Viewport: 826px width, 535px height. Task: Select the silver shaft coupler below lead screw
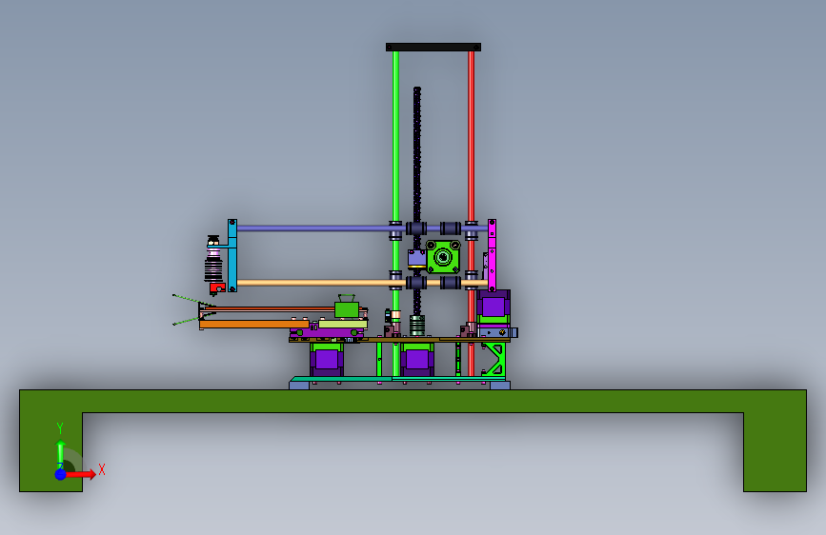417,325
